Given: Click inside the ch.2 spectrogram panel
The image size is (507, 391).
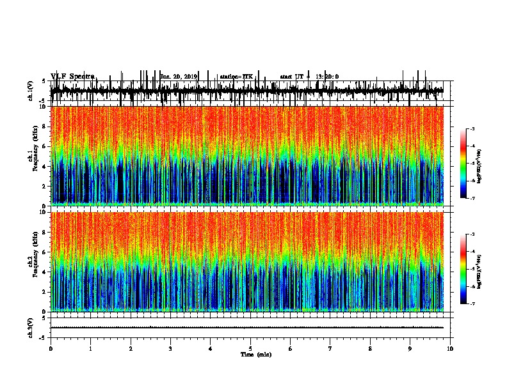Looking at the screenshot, I should click(x=247, y=262).
